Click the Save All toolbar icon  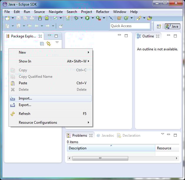click(25, 18)
